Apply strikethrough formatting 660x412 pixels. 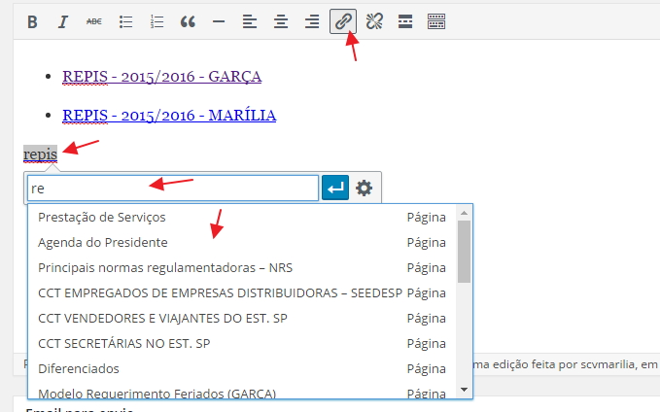point(94,21)
